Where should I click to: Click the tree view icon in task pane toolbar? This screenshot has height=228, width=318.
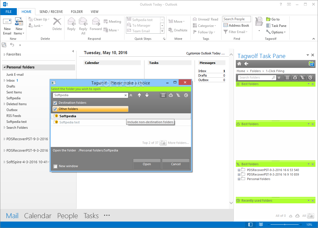pyautogui.click(x=302, y=77)
